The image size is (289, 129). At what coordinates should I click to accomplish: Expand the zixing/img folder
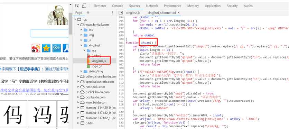(x=81, y=71)
